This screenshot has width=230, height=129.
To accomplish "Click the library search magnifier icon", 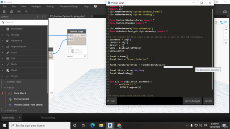I will click(3, 23).
